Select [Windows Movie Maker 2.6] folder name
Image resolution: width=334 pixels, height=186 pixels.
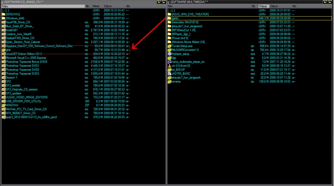pyautogui.click(x=188, y=42)
